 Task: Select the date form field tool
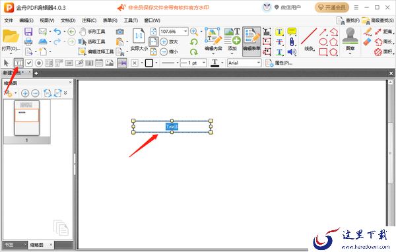tap(99, 63)
